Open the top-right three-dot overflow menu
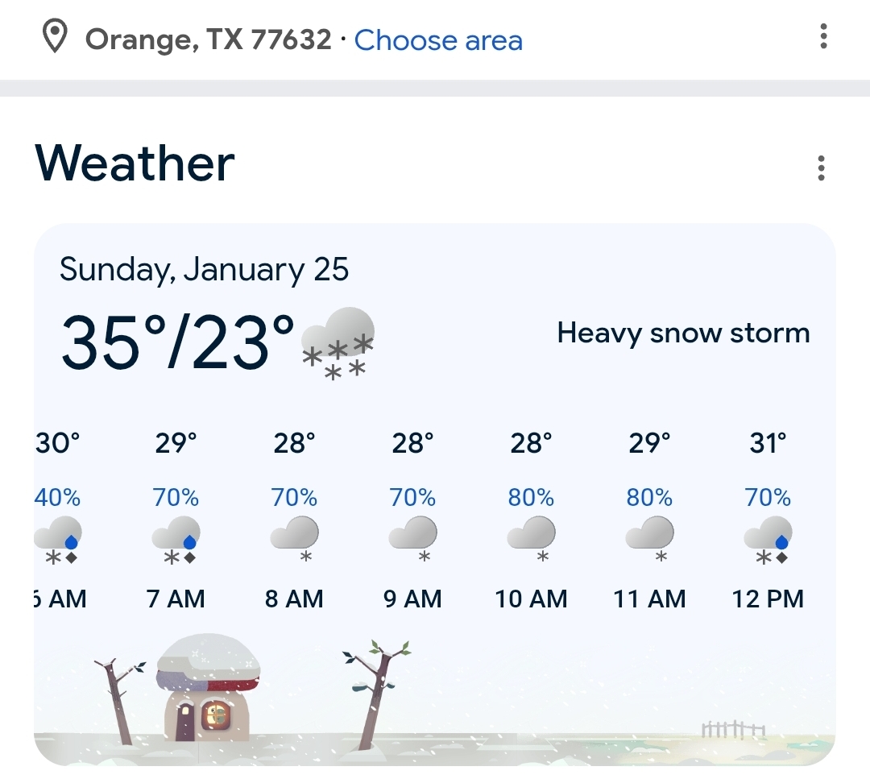870x779 pixels. 823,36
